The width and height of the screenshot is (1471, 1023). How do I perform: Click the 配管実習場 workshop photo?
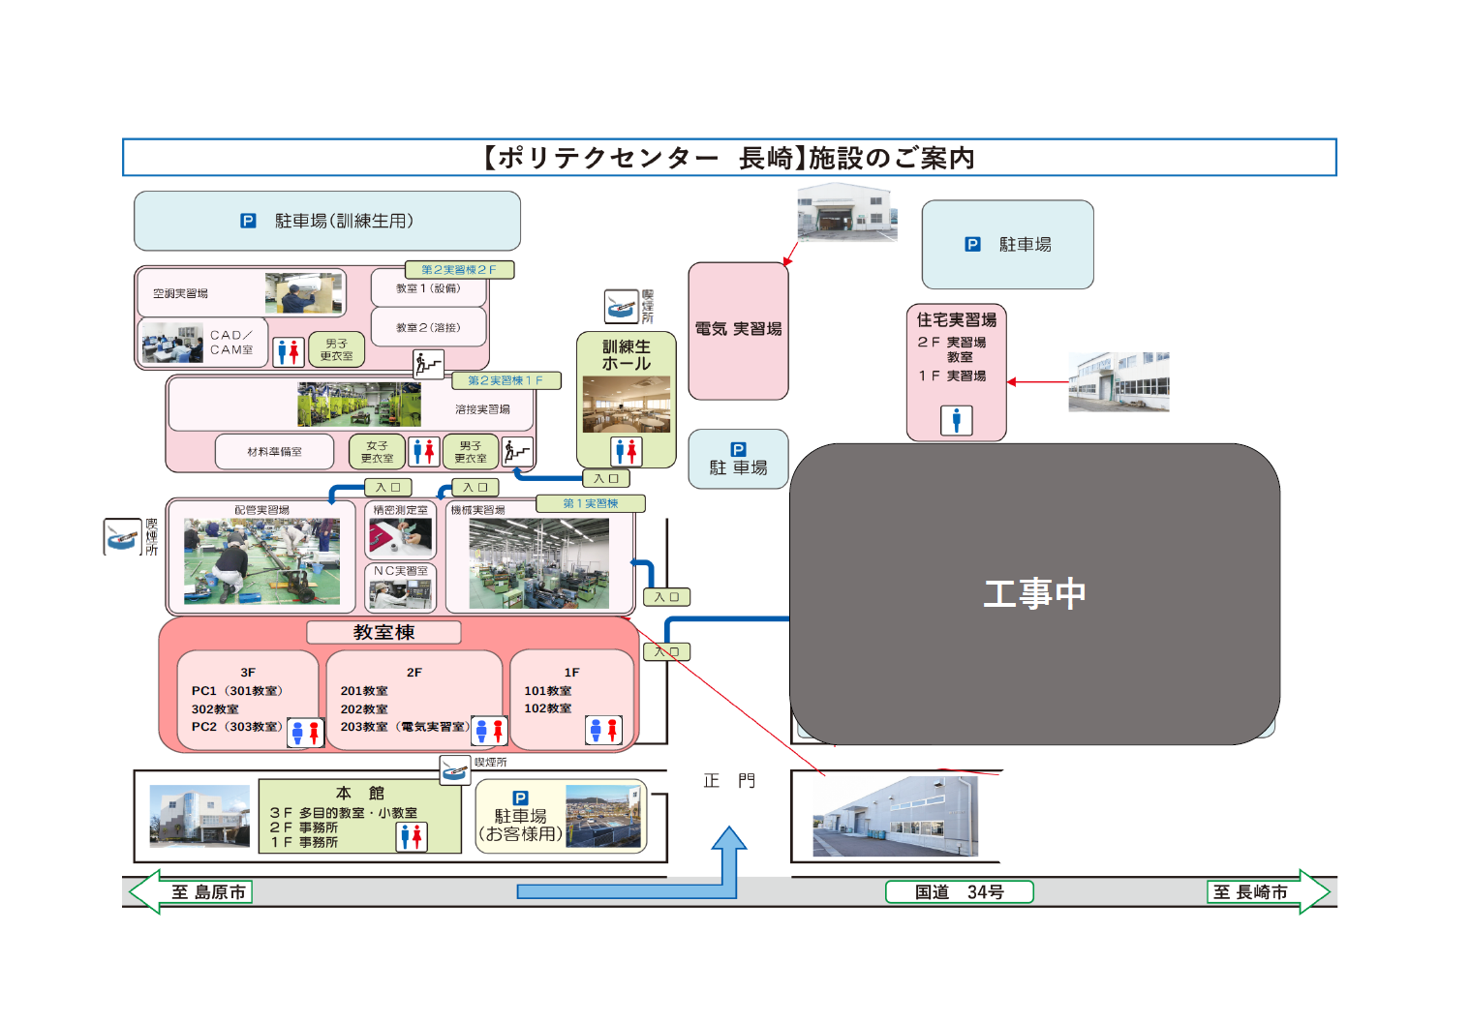click(261, 562)
